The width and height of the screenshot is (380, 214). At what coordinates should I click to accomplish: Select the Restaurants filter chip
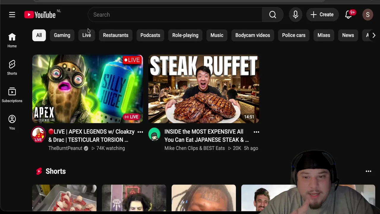(x=115, y=35)
